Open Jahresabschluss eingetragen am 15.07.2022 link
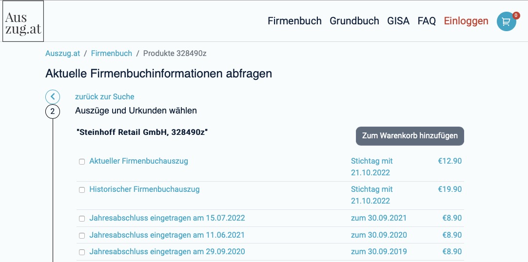Image resolution: width=528 pixels, height=262 pixels. 167,218
